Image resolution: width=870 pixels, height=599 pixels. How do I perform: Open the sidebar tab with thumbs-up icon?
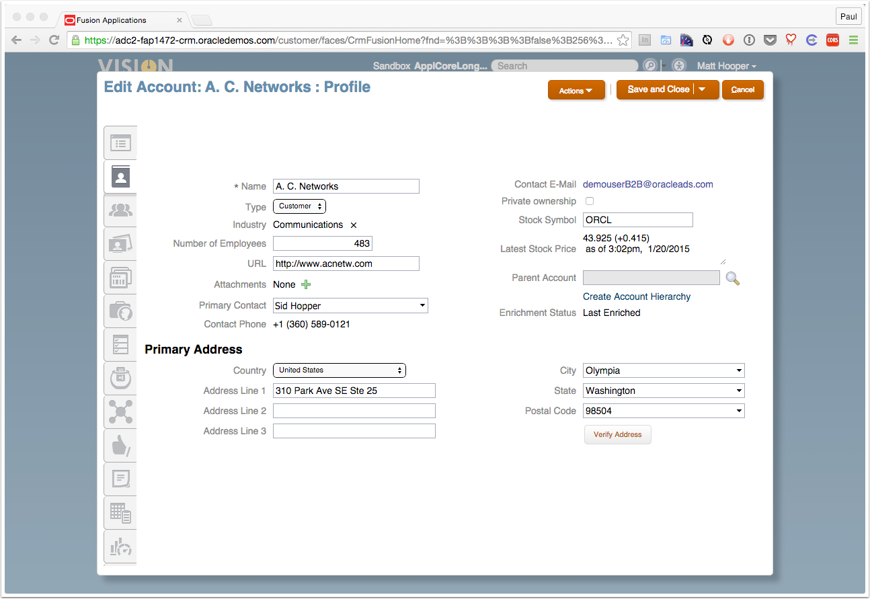120,446
